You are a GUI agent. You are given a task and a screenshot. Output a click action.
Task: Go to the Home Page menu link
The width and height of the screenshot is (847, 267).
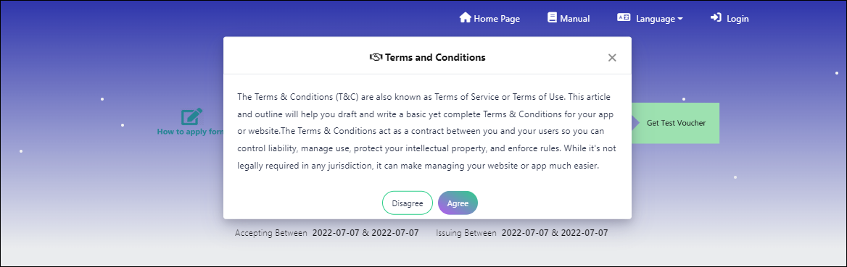coord(497,19)
